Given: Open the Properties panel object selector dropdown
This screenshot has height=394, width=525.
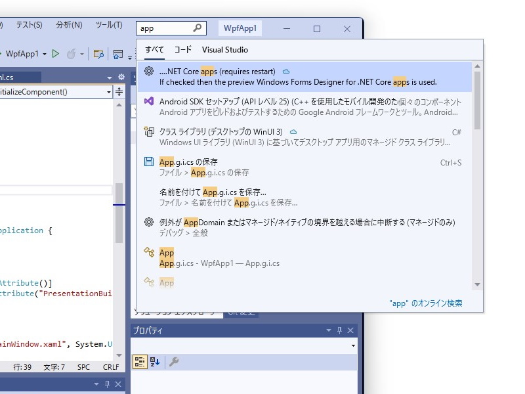Looking at the screenshot, I should pyautogui.click(x=352, y=345).
